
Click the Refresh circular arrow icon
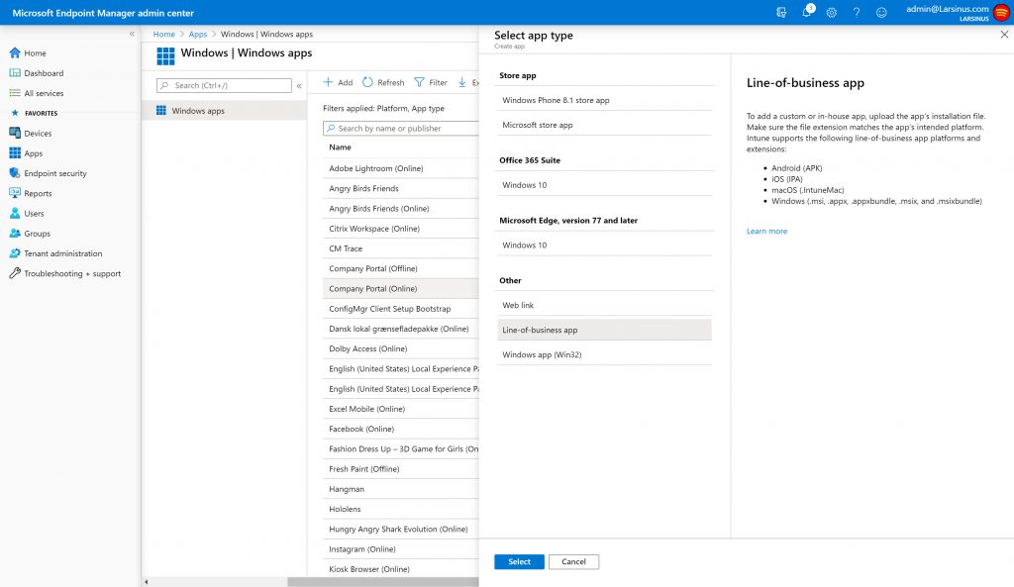(367, 82)
